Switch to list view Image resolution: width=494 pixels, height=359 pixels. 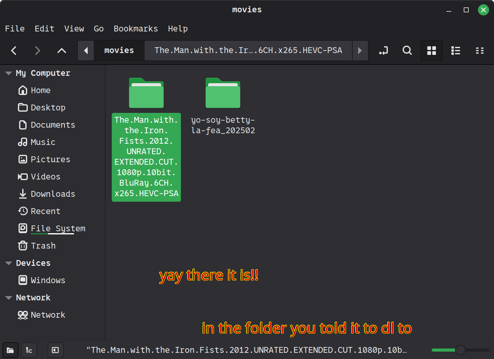coord(456,51)
